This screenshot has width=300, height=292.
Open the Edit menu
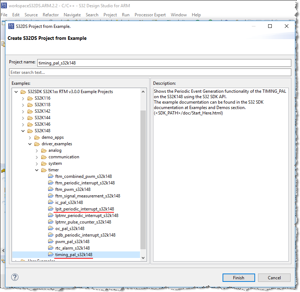pyautogui.click(x=16, y=15)
